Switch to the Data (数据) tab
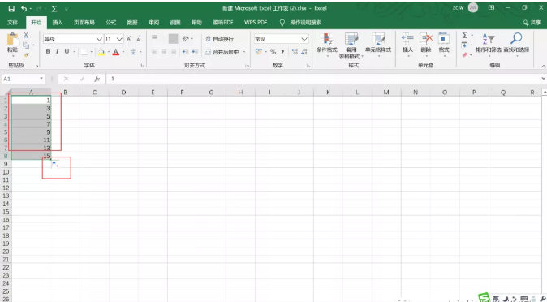This screenshot has height=302, width=547. [x=132, y=23]
